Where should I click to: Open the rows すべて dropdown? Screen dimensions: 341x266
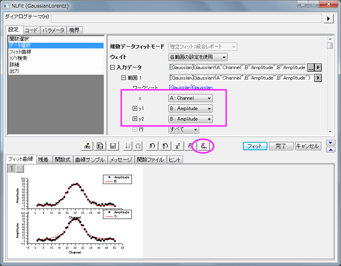pyautogui.click(x=183, y=129)
